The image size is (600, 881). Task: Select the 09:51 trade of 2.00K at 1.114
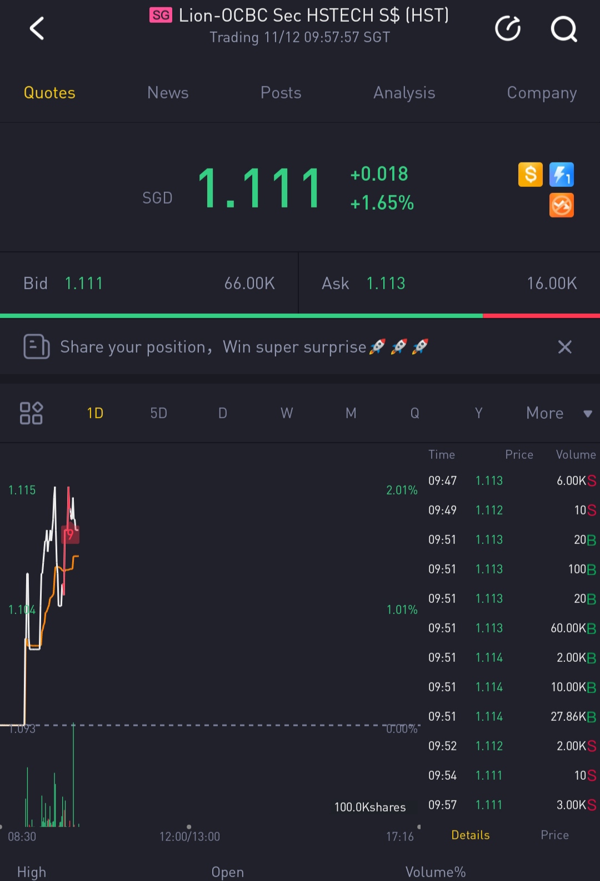click(512, 657)
